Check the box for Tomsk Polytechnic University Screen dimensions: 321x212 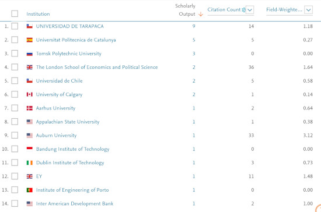(x=15, y=54)
